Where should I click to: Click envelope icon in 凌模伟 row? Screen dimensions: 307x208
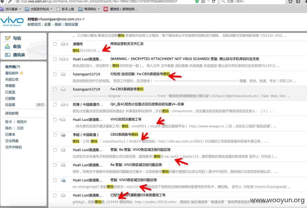pos(63,44)
